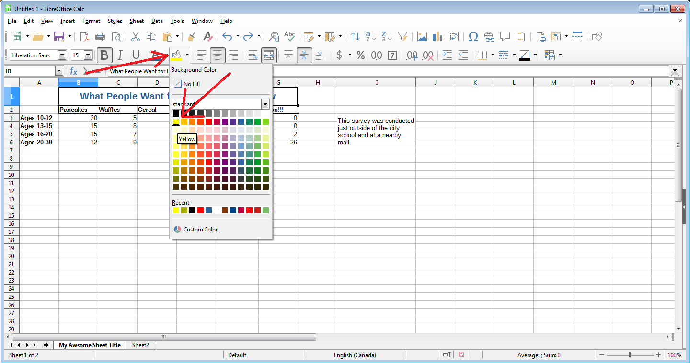The width and height of the screenshot is (690, 363).
Task: Open the Liberation Sans font name dropdown
Action: (62, 55)
